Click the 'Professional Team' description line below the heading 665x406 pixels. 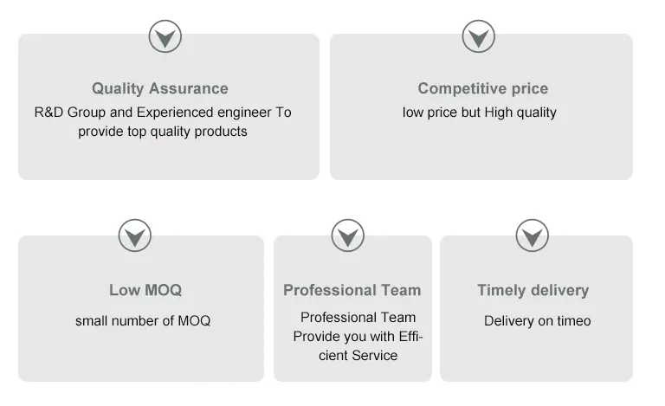click(x=358, y=318)
